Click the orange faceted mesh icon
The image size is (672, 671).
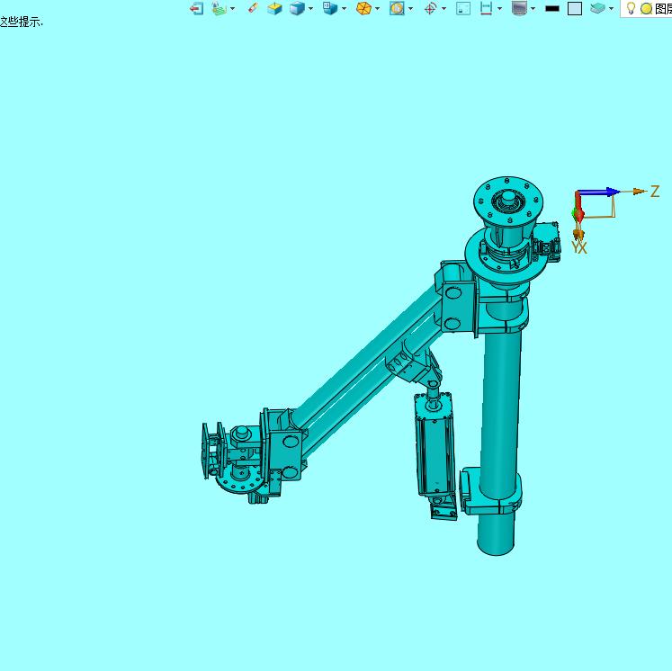[363, 8]
